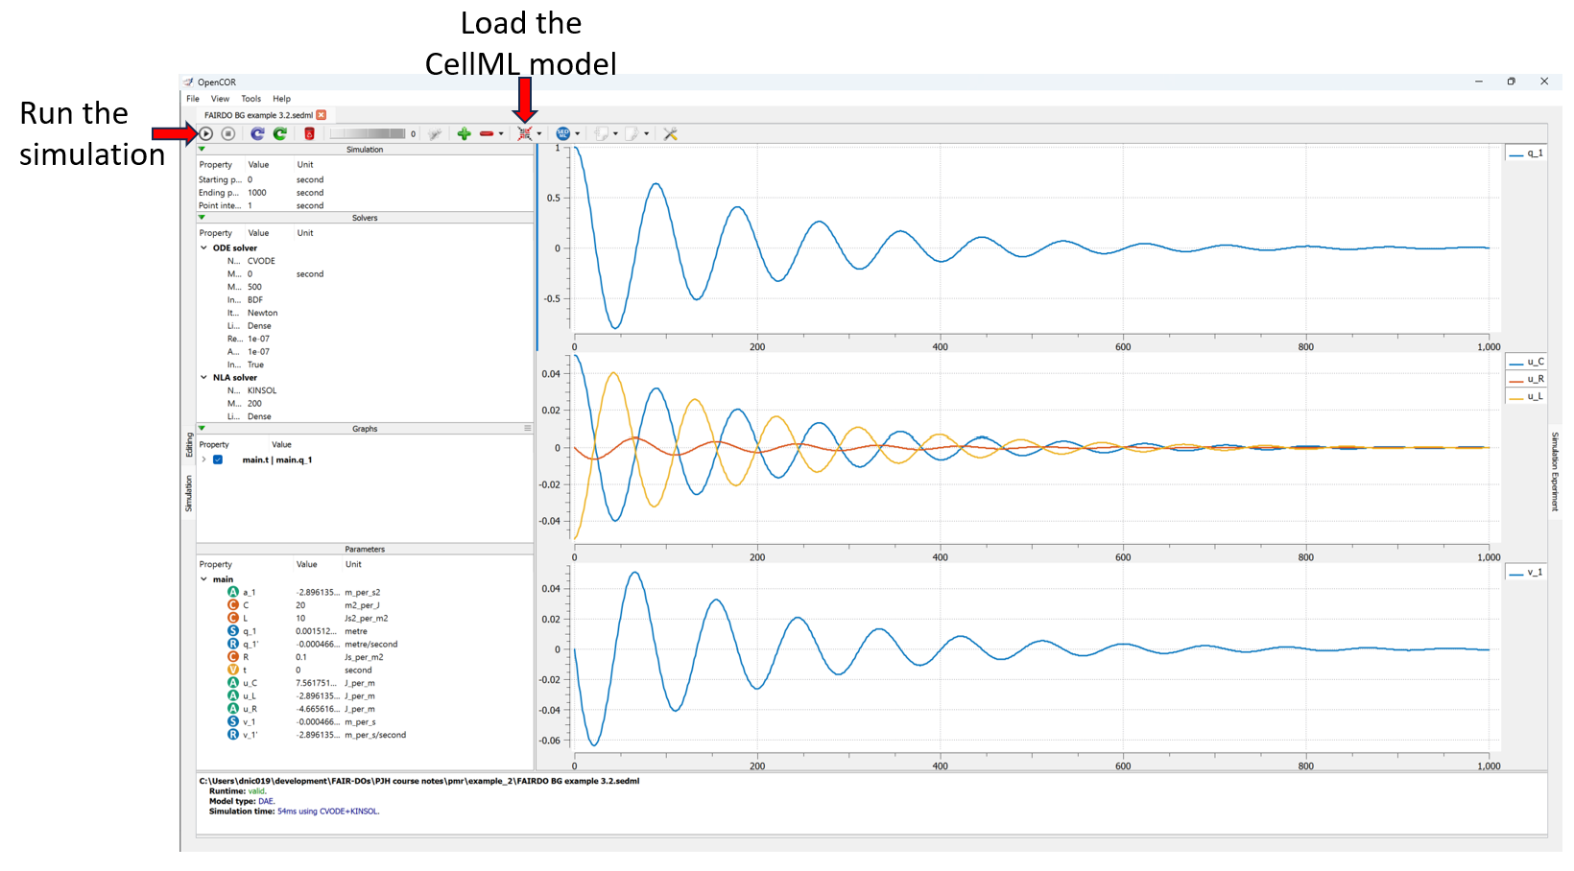Add a graph panel with green plus
1574x871 pixels.
click(x=464, y=134)
